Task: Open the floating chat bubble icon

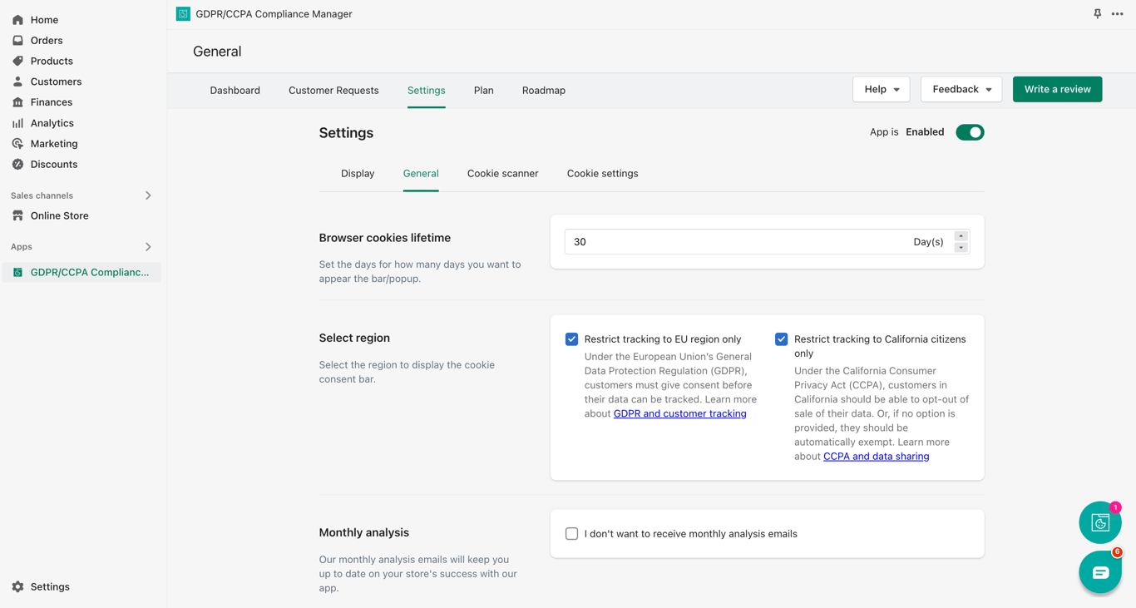Action: 1099,572
